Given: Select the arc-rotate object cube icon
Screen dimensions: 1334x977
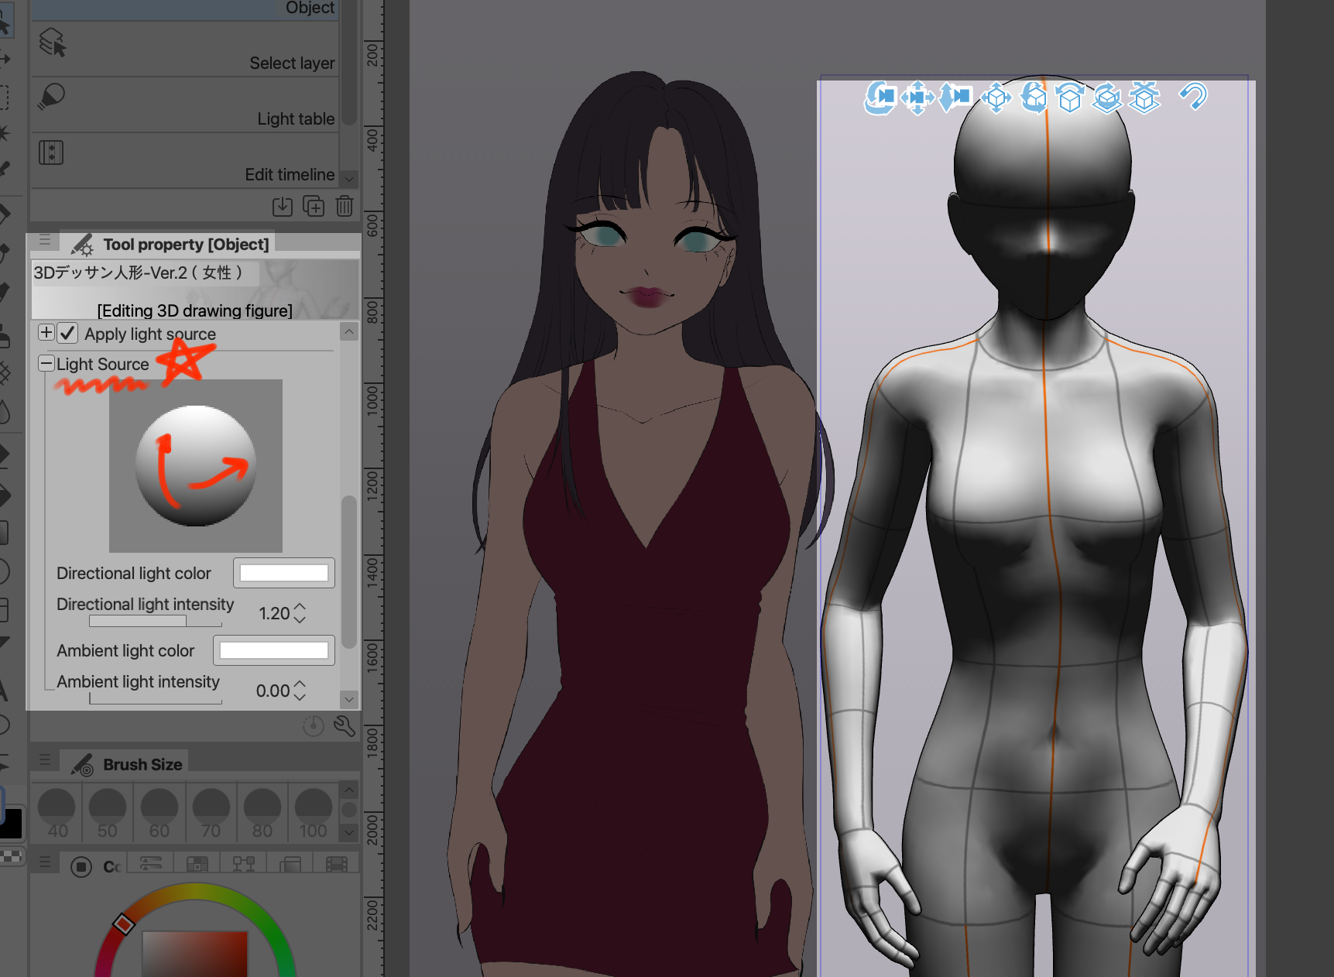Looking at the screenshot, I should click(1070, 98).
